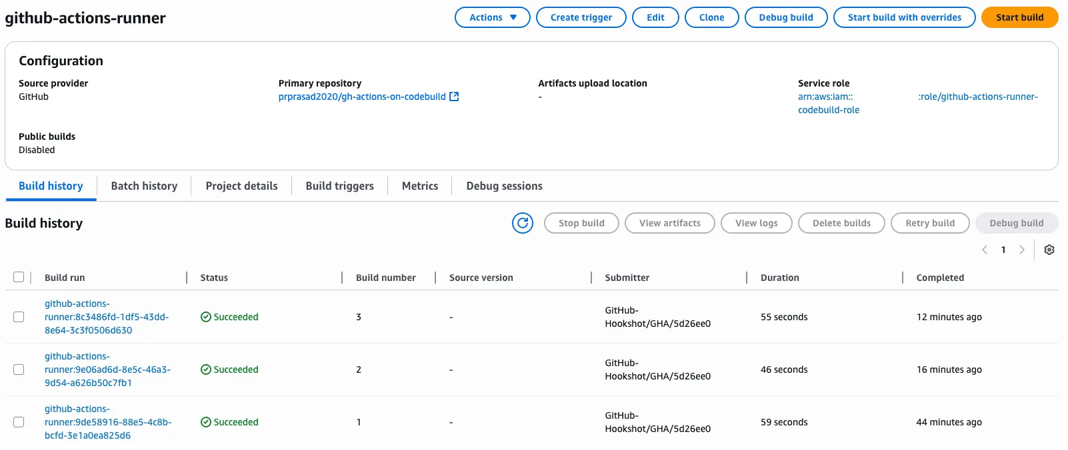Sort by Duration column header
The height and width of the screenshot is (450, 1068).
click(x=780, y=278)
